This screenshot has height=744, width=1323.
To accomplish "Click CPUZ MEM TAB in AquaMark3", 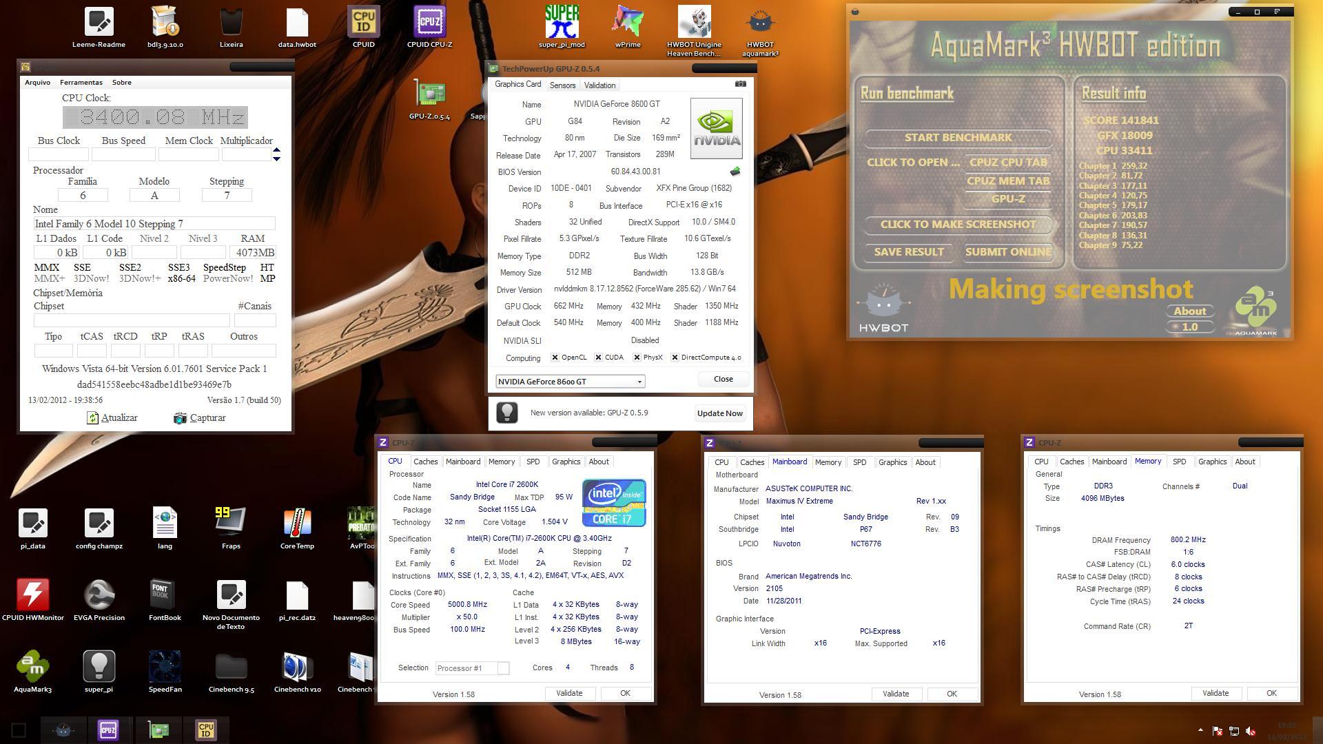I will [1007, 181].
